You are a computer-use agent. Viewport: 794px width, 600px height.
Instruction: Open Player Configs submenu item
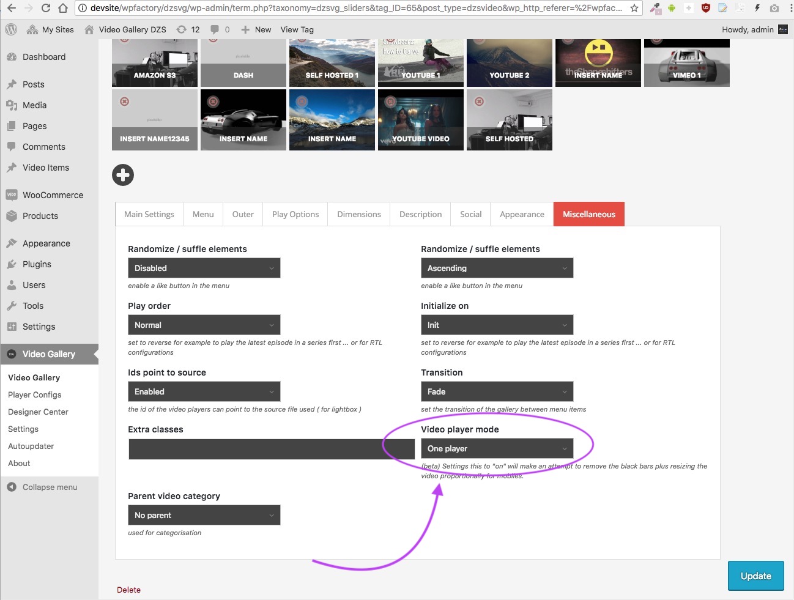35,394
